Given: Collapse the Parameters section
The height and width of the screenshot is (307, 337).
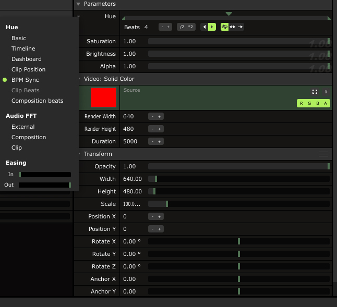Looking at the screenshot, I should [78, 4].
